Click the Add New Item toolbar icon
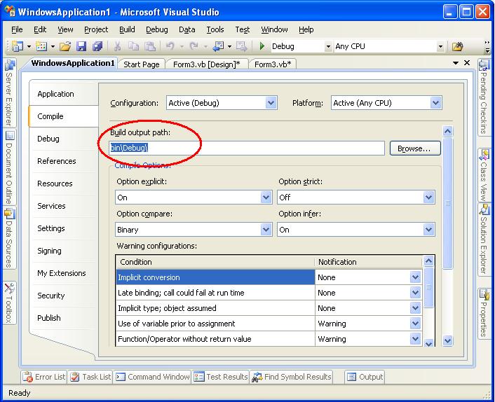 click(x=41, y=46)
